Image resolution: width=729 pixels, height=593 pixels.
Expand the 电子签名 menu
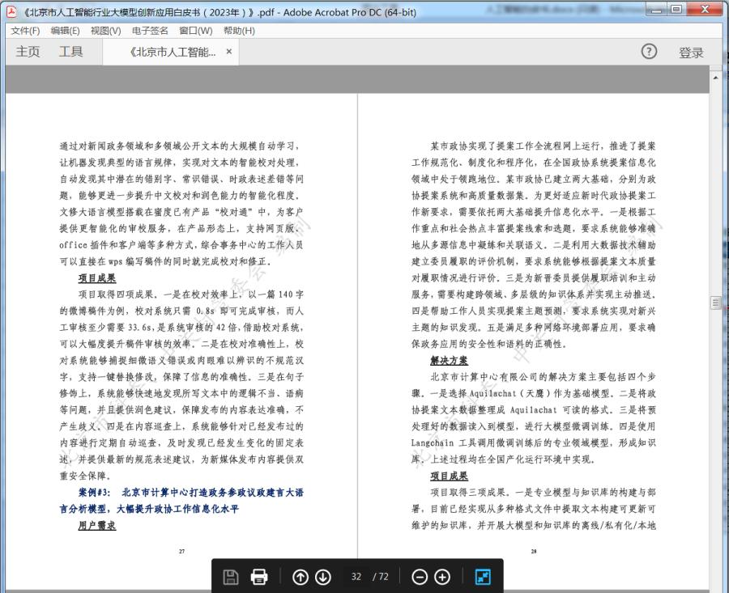pyautogui.click(x=150, y=31)
